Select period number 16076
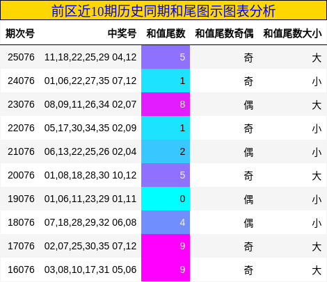The height and width of the screenshot is (282, 327). pos(21,269)
